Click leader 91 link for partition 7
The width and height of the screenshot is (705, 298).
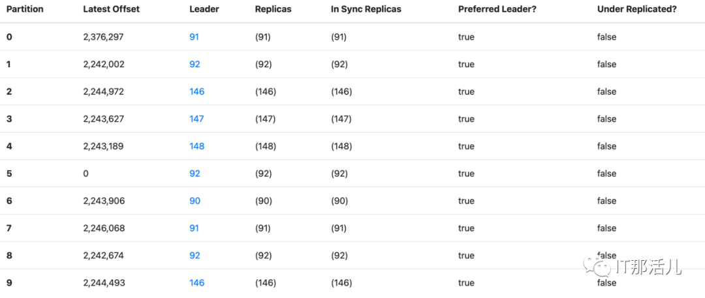(194, 229)
